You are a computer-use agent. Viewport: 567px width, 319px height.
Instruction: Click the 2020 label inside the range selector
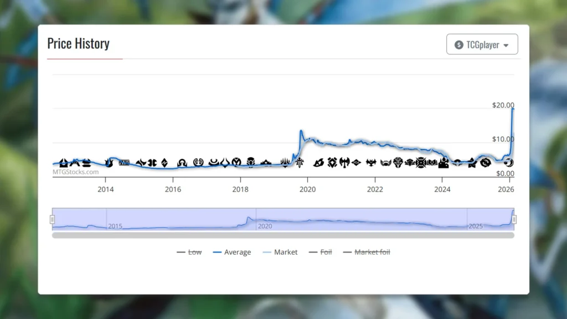(x=264, y=227)
